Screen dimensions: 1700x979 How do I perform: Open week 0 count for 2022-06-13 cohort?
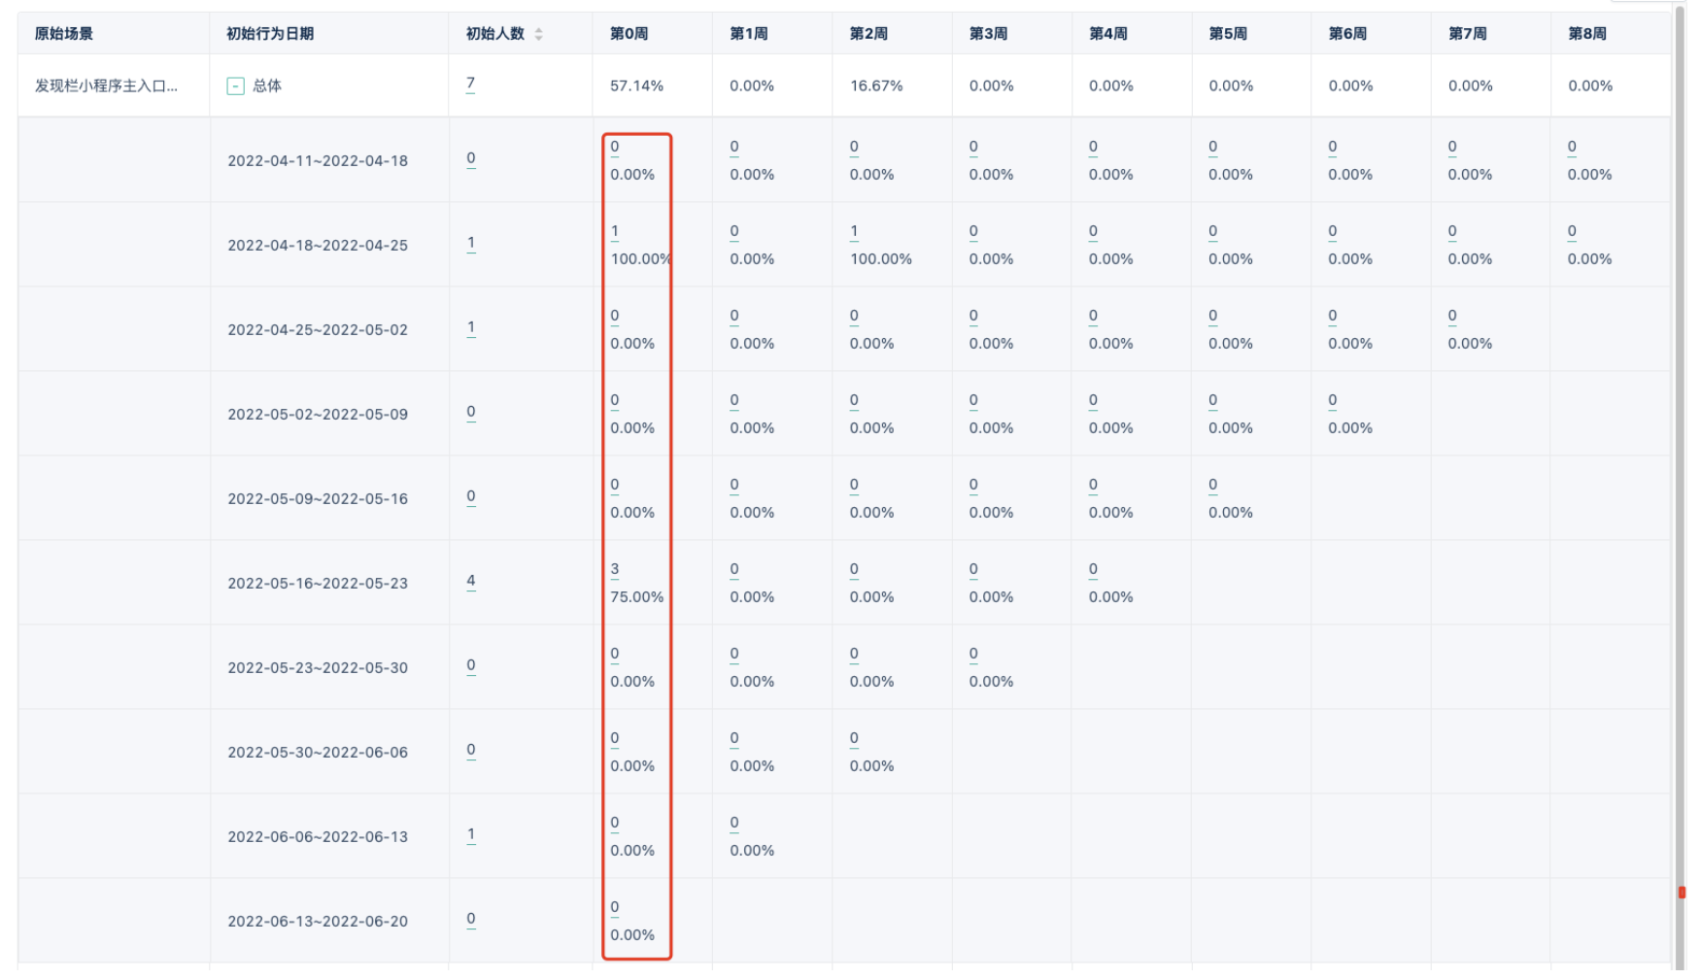click(614, 908)
